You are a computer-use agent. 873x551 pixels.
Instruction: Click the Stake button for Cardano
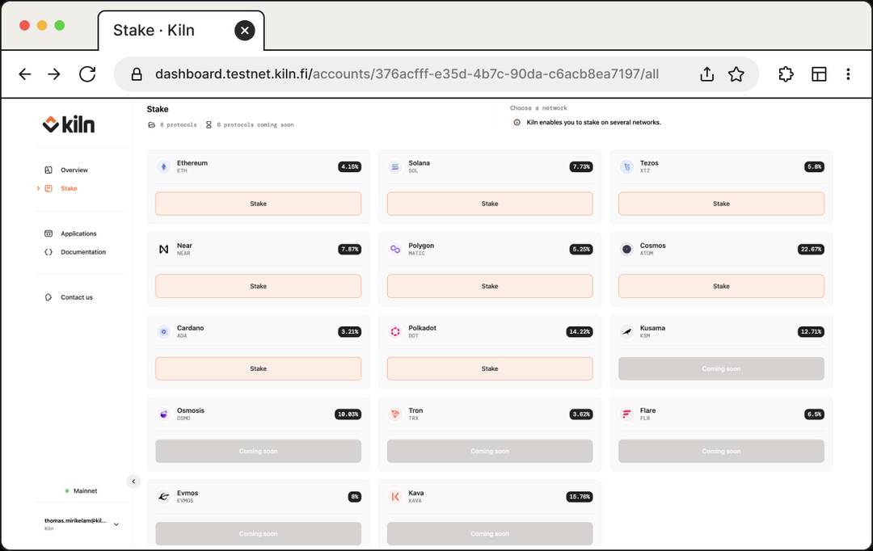click(259, 368)
